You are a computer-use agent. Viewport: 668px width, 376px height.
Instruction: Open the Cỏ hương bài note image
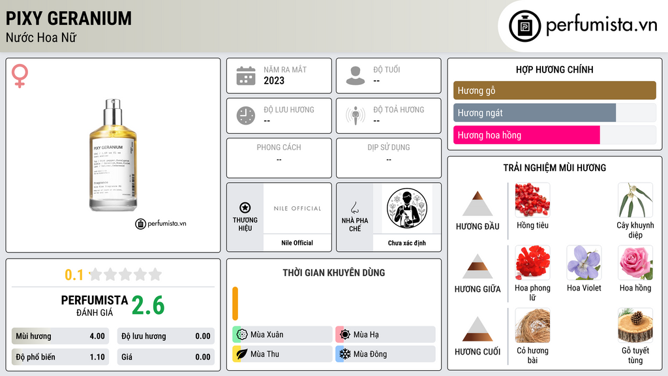click(532, 325)
